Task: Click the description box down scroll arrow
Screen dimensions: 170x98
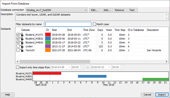Action: pos(166,18)
